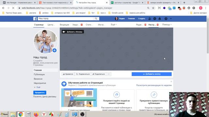This screenshot has width=209, height=117.
Task: Close the Обучение работе со Страницей card
Action: [x=171, y=82]
